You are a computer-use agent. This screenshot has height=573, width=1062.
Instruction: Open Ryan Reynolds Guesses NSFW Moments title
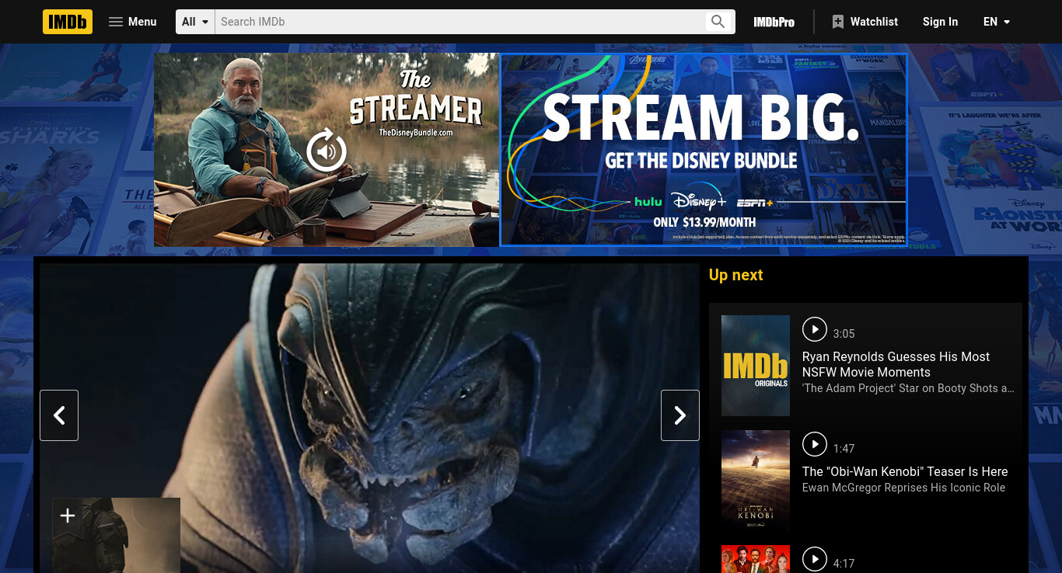click(x=896, y=364)
